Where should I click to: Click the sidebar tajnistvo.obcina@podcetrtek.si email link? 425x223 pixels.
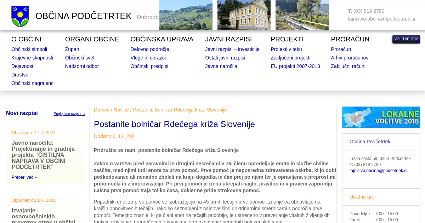coord(378,171)
